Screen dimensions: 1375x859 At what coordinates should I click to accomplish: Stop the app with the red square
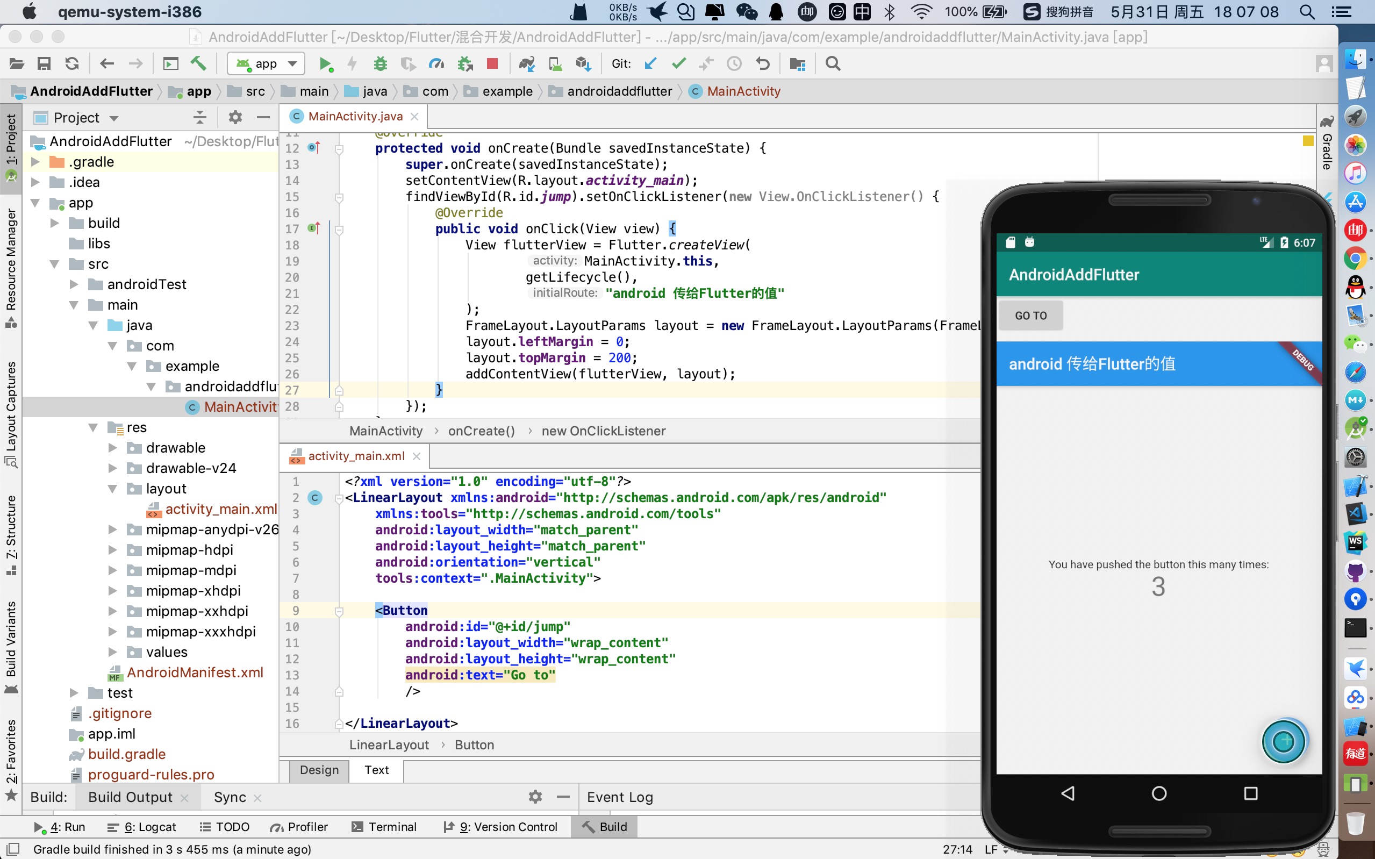click(492, 63)
